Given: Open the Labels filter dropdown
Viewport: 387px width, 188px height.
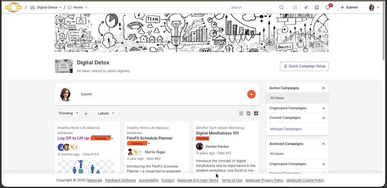Looking at the screenshot, I should click(x=106, y=113).
